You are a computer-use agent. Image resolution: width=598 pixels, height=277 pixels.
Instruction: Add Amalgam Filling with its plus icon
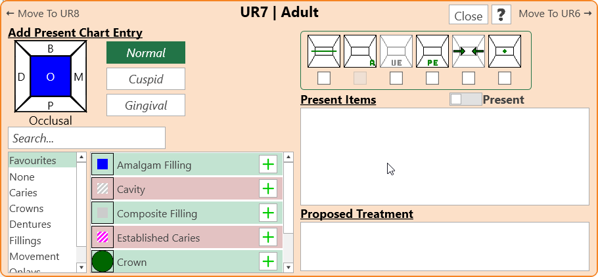[268, 165]
